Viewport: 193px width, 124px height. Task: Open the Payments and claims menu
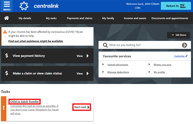[x=80, y=18]
